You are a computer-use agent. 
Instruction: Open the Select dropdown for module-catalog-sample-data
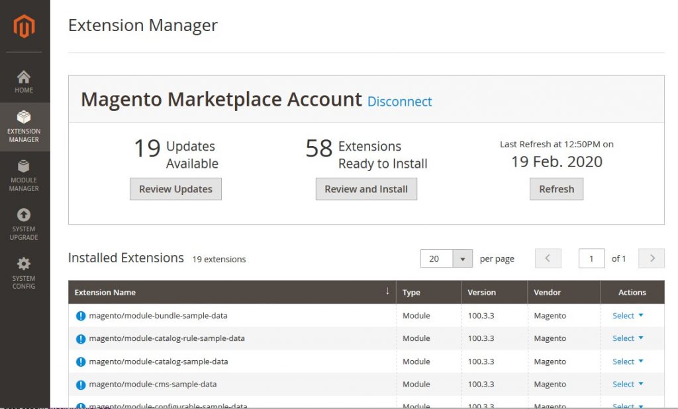[626, 361]
